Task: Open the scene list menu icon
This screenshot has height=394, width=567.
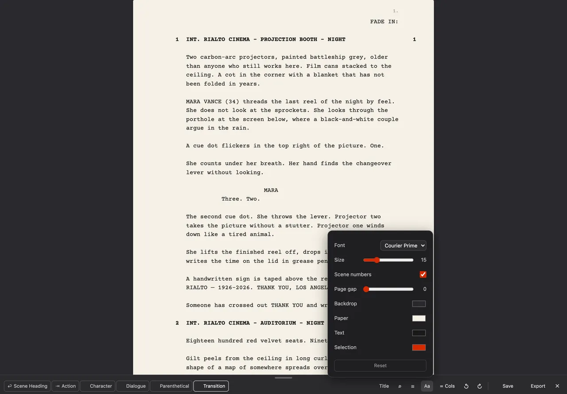Action: point(412,386)
